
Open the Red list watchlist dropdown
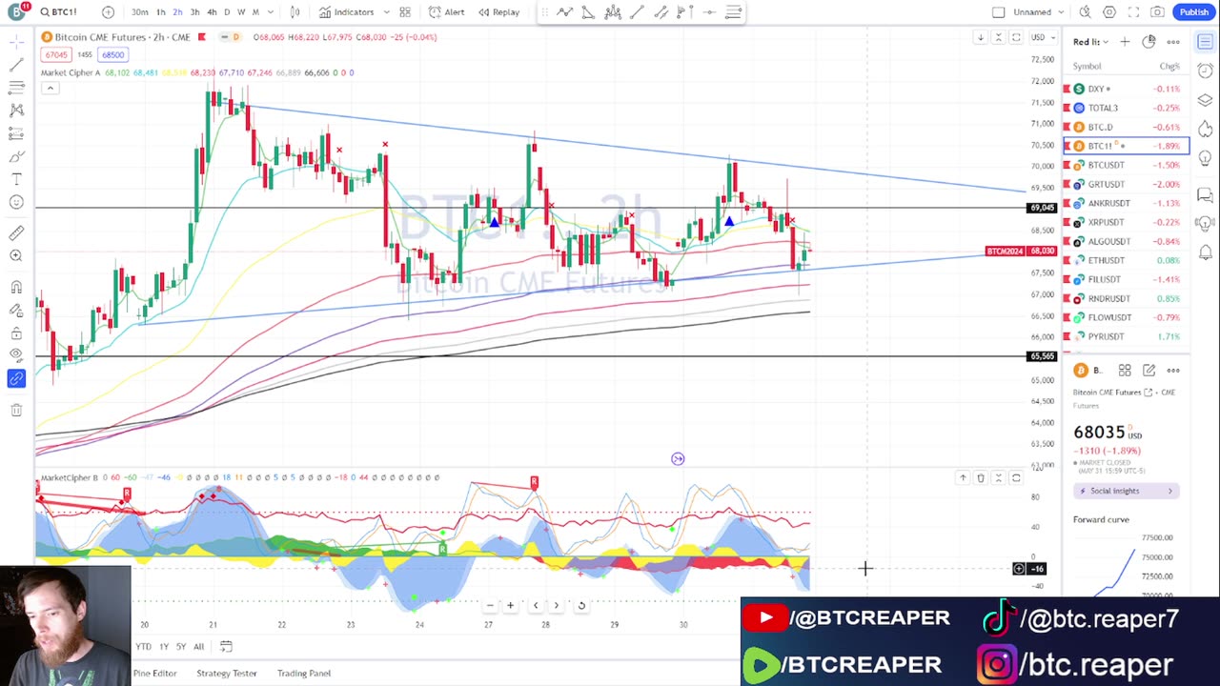pos(1090,42)
